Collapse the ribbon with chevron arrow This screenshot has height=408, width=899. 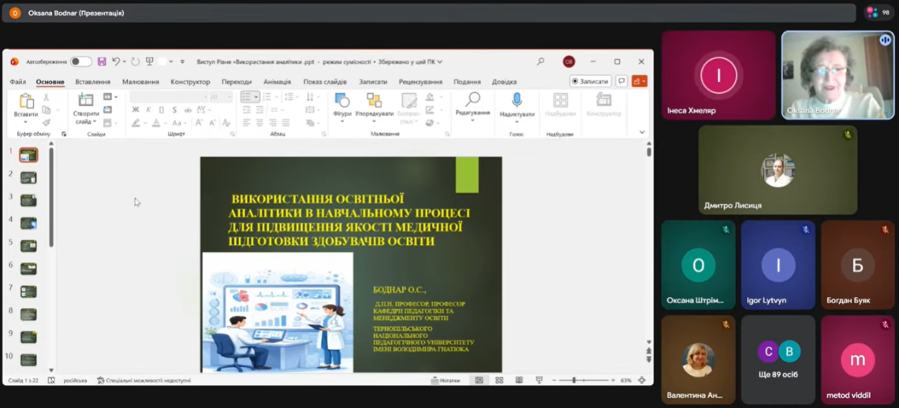642,132
